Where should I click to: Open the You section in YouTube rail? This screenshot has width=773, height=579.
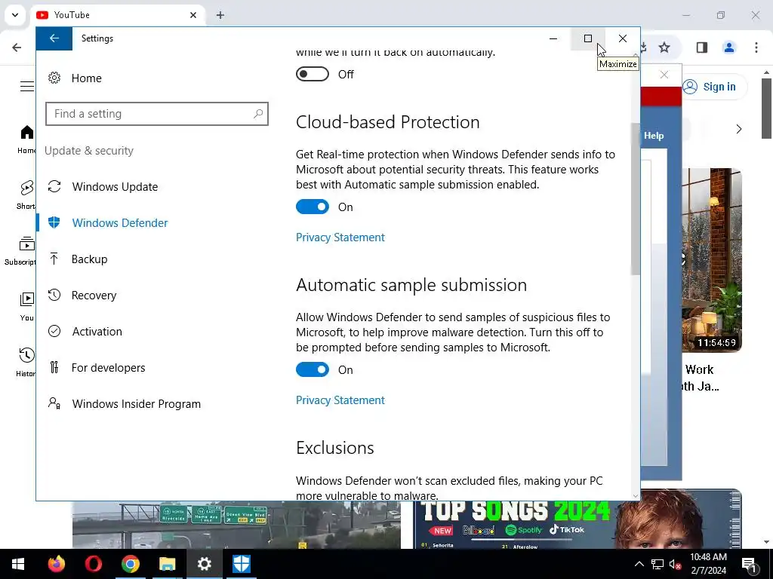point(26,306)
